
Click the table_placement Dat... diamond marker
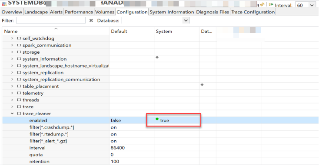pyautogui.click(x=202, y=85)
